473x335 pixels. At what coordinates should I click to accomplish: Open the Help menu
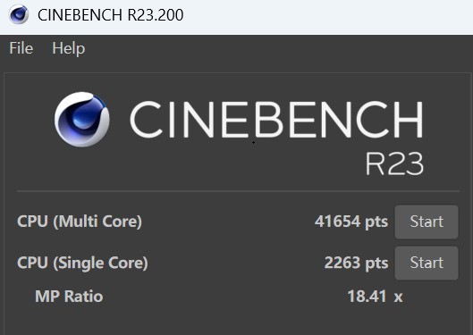pyautogui.click(x=69, y=49)
